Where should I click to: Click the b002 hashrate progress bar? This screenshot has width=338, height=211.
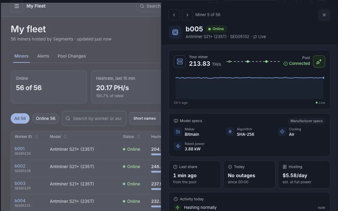[156, 172]
